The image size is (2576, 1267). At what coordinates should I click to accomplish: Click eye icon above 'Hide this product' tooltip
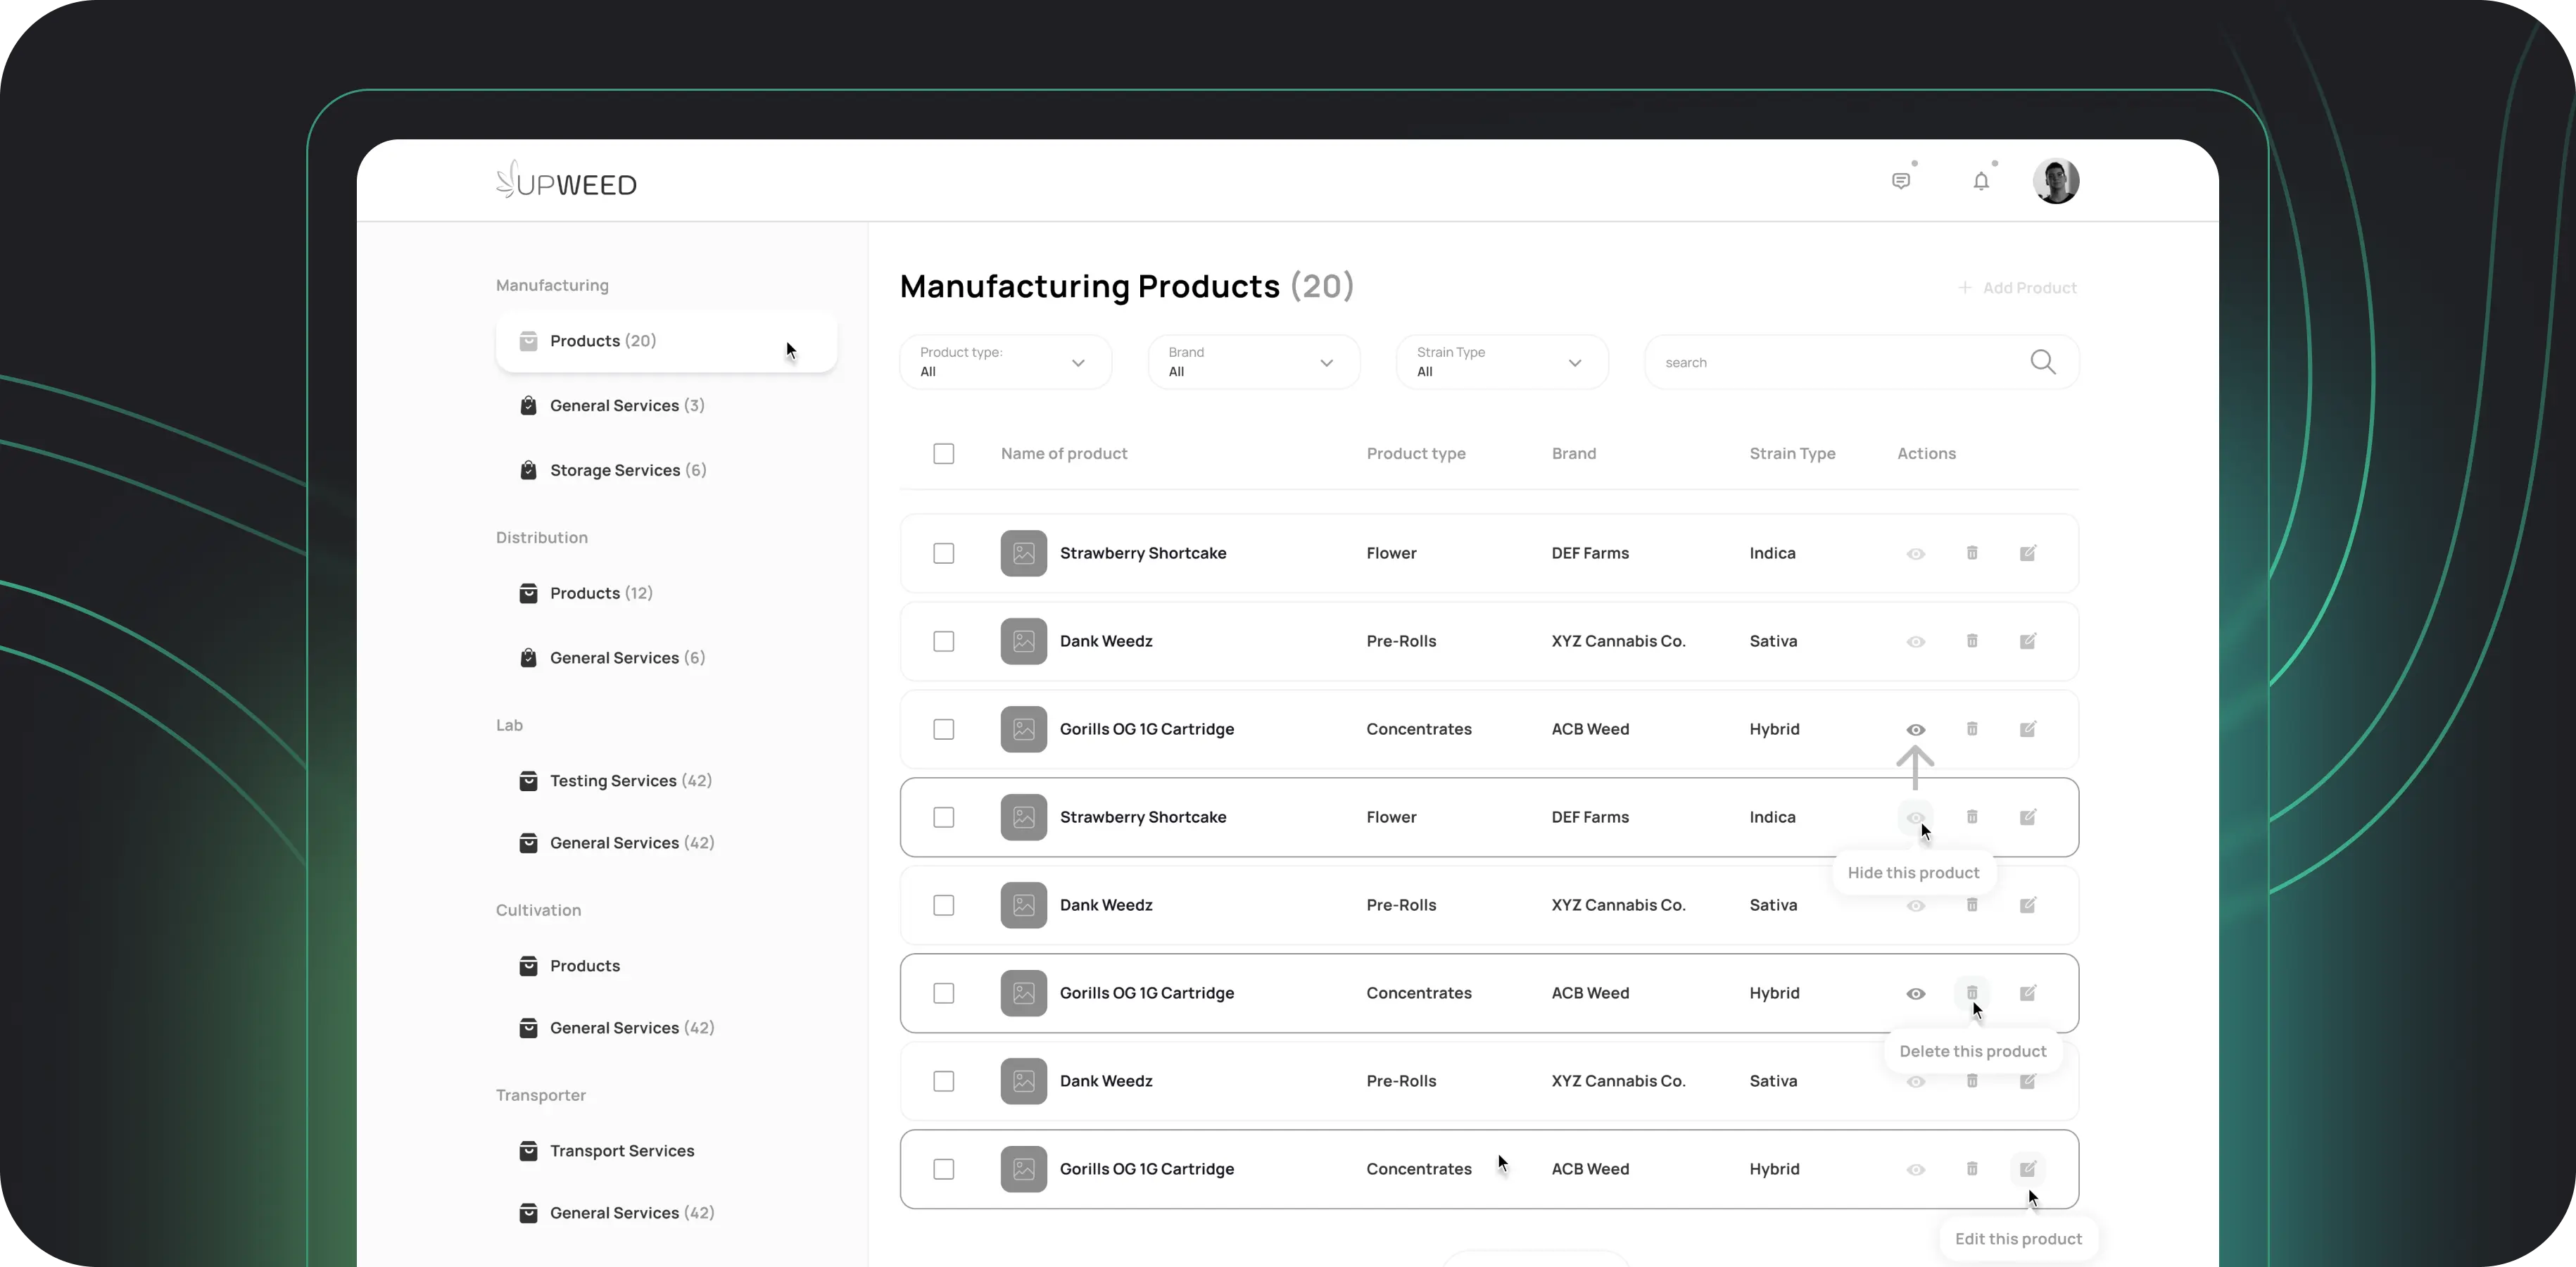[x=1916, y=817]
